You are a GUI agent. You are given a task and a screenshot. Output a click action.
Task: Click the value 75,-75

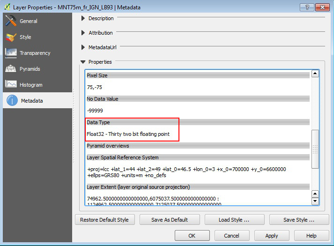tap(95, 87)
